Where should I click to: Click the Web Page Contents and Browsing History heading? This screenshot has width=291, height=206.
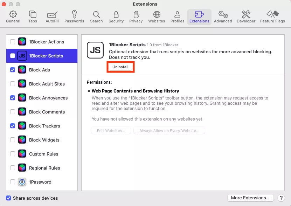coord(135,91)
